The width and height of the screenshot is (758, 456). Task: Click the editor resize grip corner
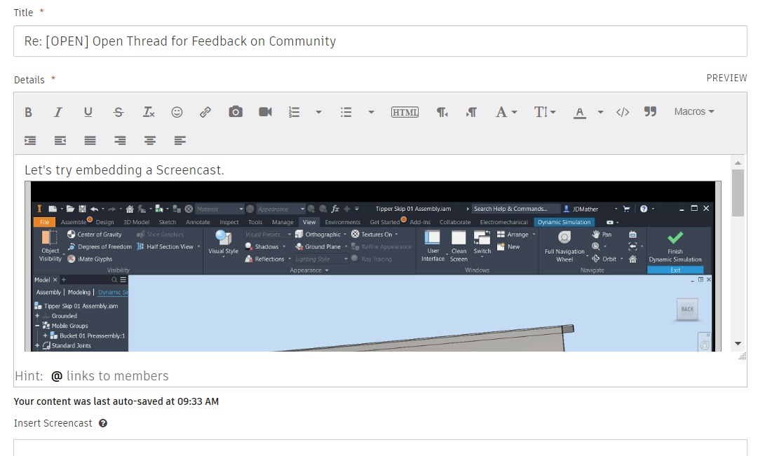coord(742,356)
